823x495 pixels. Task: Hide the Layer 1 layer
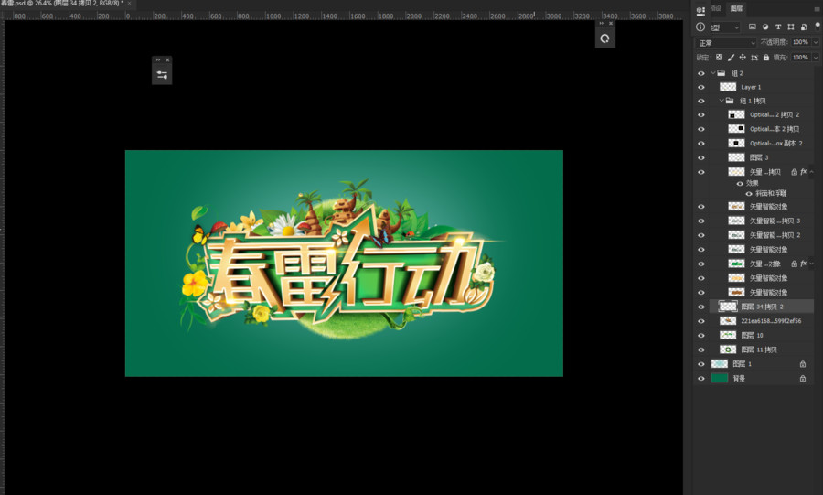(x=701, y=87)
